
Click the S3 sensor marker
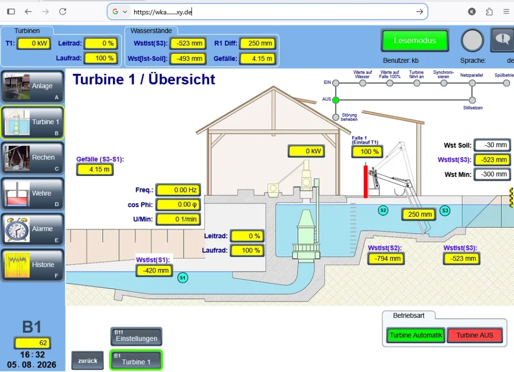pyautogui.click(x=445, y=211)
